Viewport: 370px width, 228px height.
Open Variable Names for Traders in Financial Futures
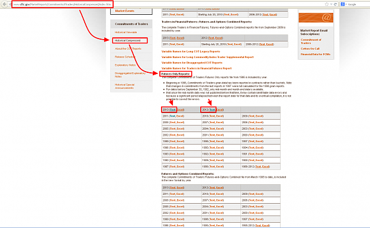[197, 69]
